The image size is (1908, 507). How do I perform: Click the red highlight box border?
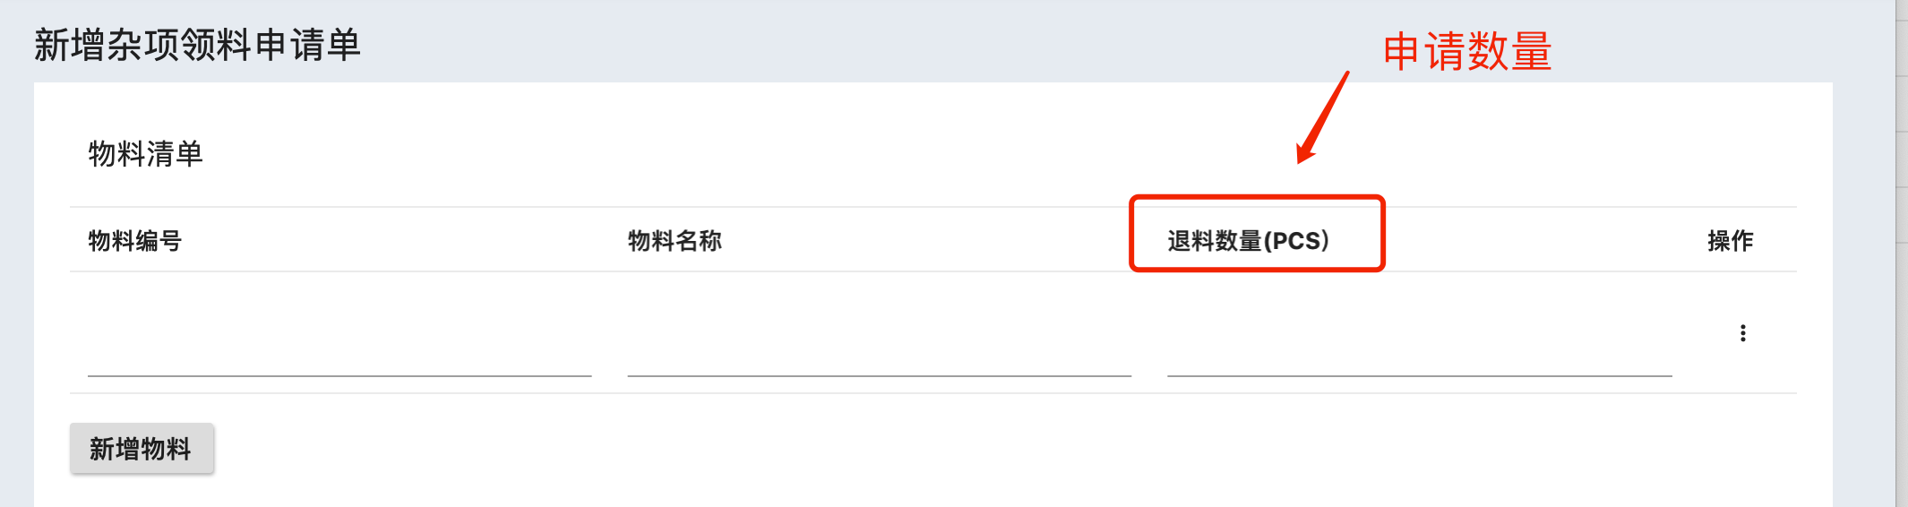pos(1257,197)
